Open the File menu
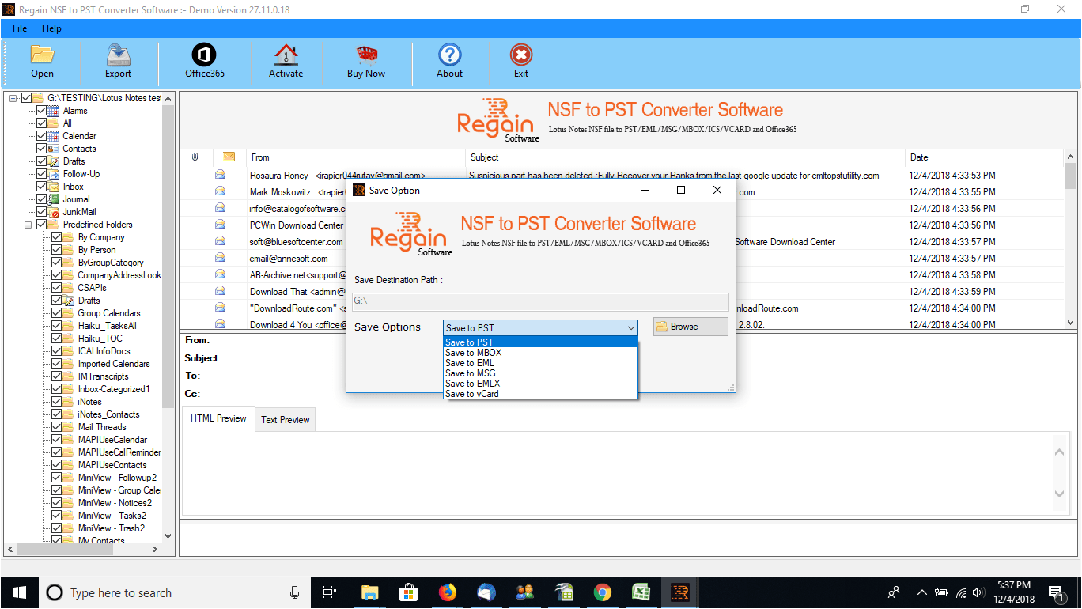The width and height of the screenshot is (1082, 609). coord(20,28)
